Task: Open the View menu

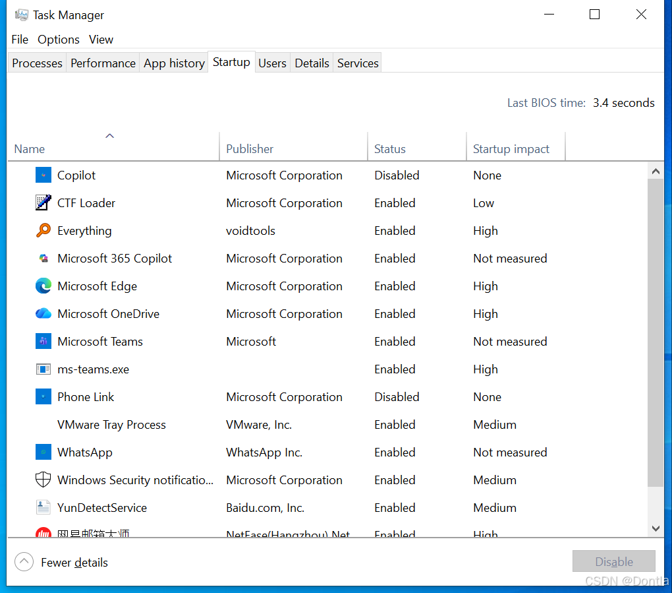Action: coord(101,40)
